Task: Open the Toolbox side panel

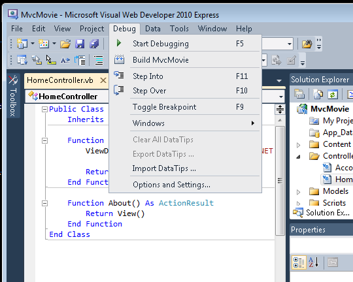Action: [13, 96]
